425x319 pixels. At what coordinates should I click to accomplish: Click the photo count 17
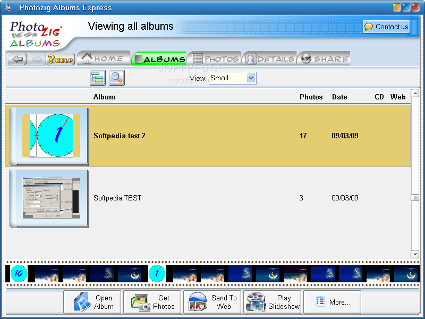pos(303,136)
